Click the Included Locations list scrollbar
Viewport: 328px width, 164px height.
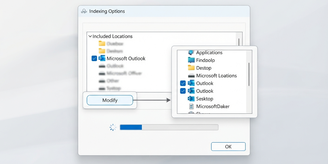click(x=239, y=42)
